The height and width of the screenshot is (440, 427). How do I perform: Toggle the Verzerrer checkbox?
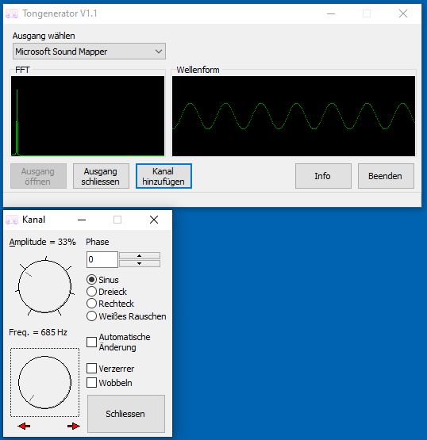91,368
